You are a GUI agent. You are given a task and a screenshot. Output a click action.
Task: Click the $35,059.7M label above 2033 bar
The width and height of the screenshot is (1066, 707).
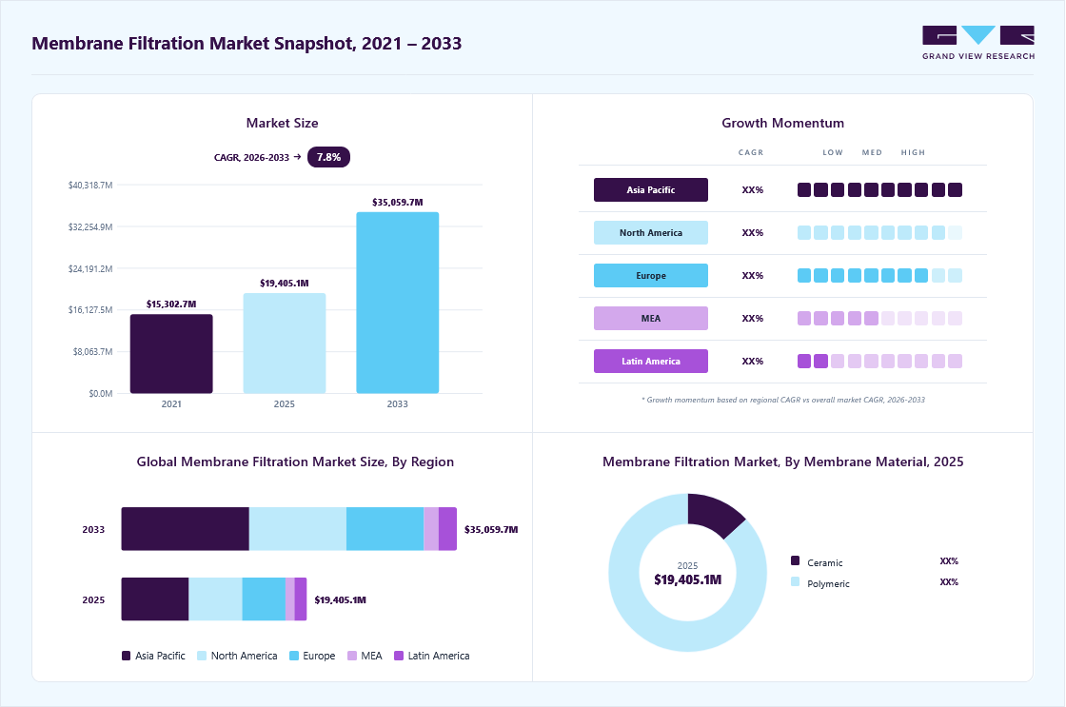(398, 202)
